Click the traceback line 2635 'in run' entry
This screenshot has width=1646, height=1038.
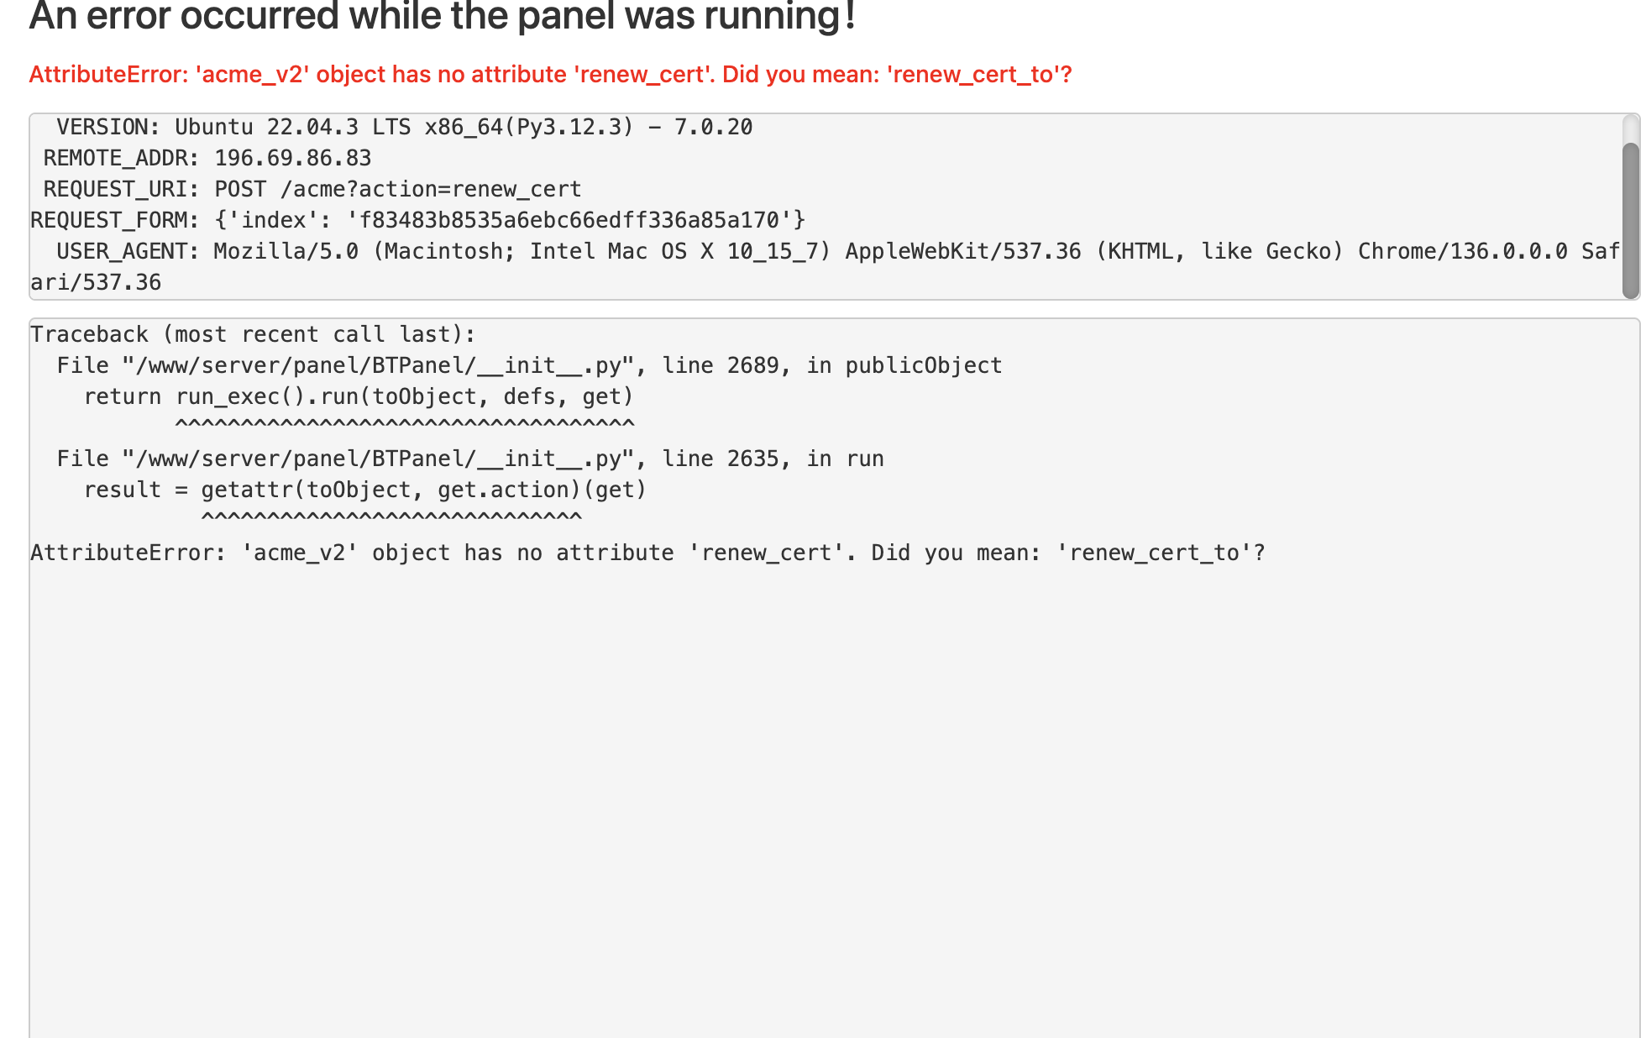(470, 459)
